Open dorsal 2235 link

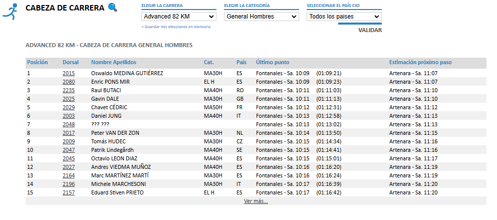(69, 90)
